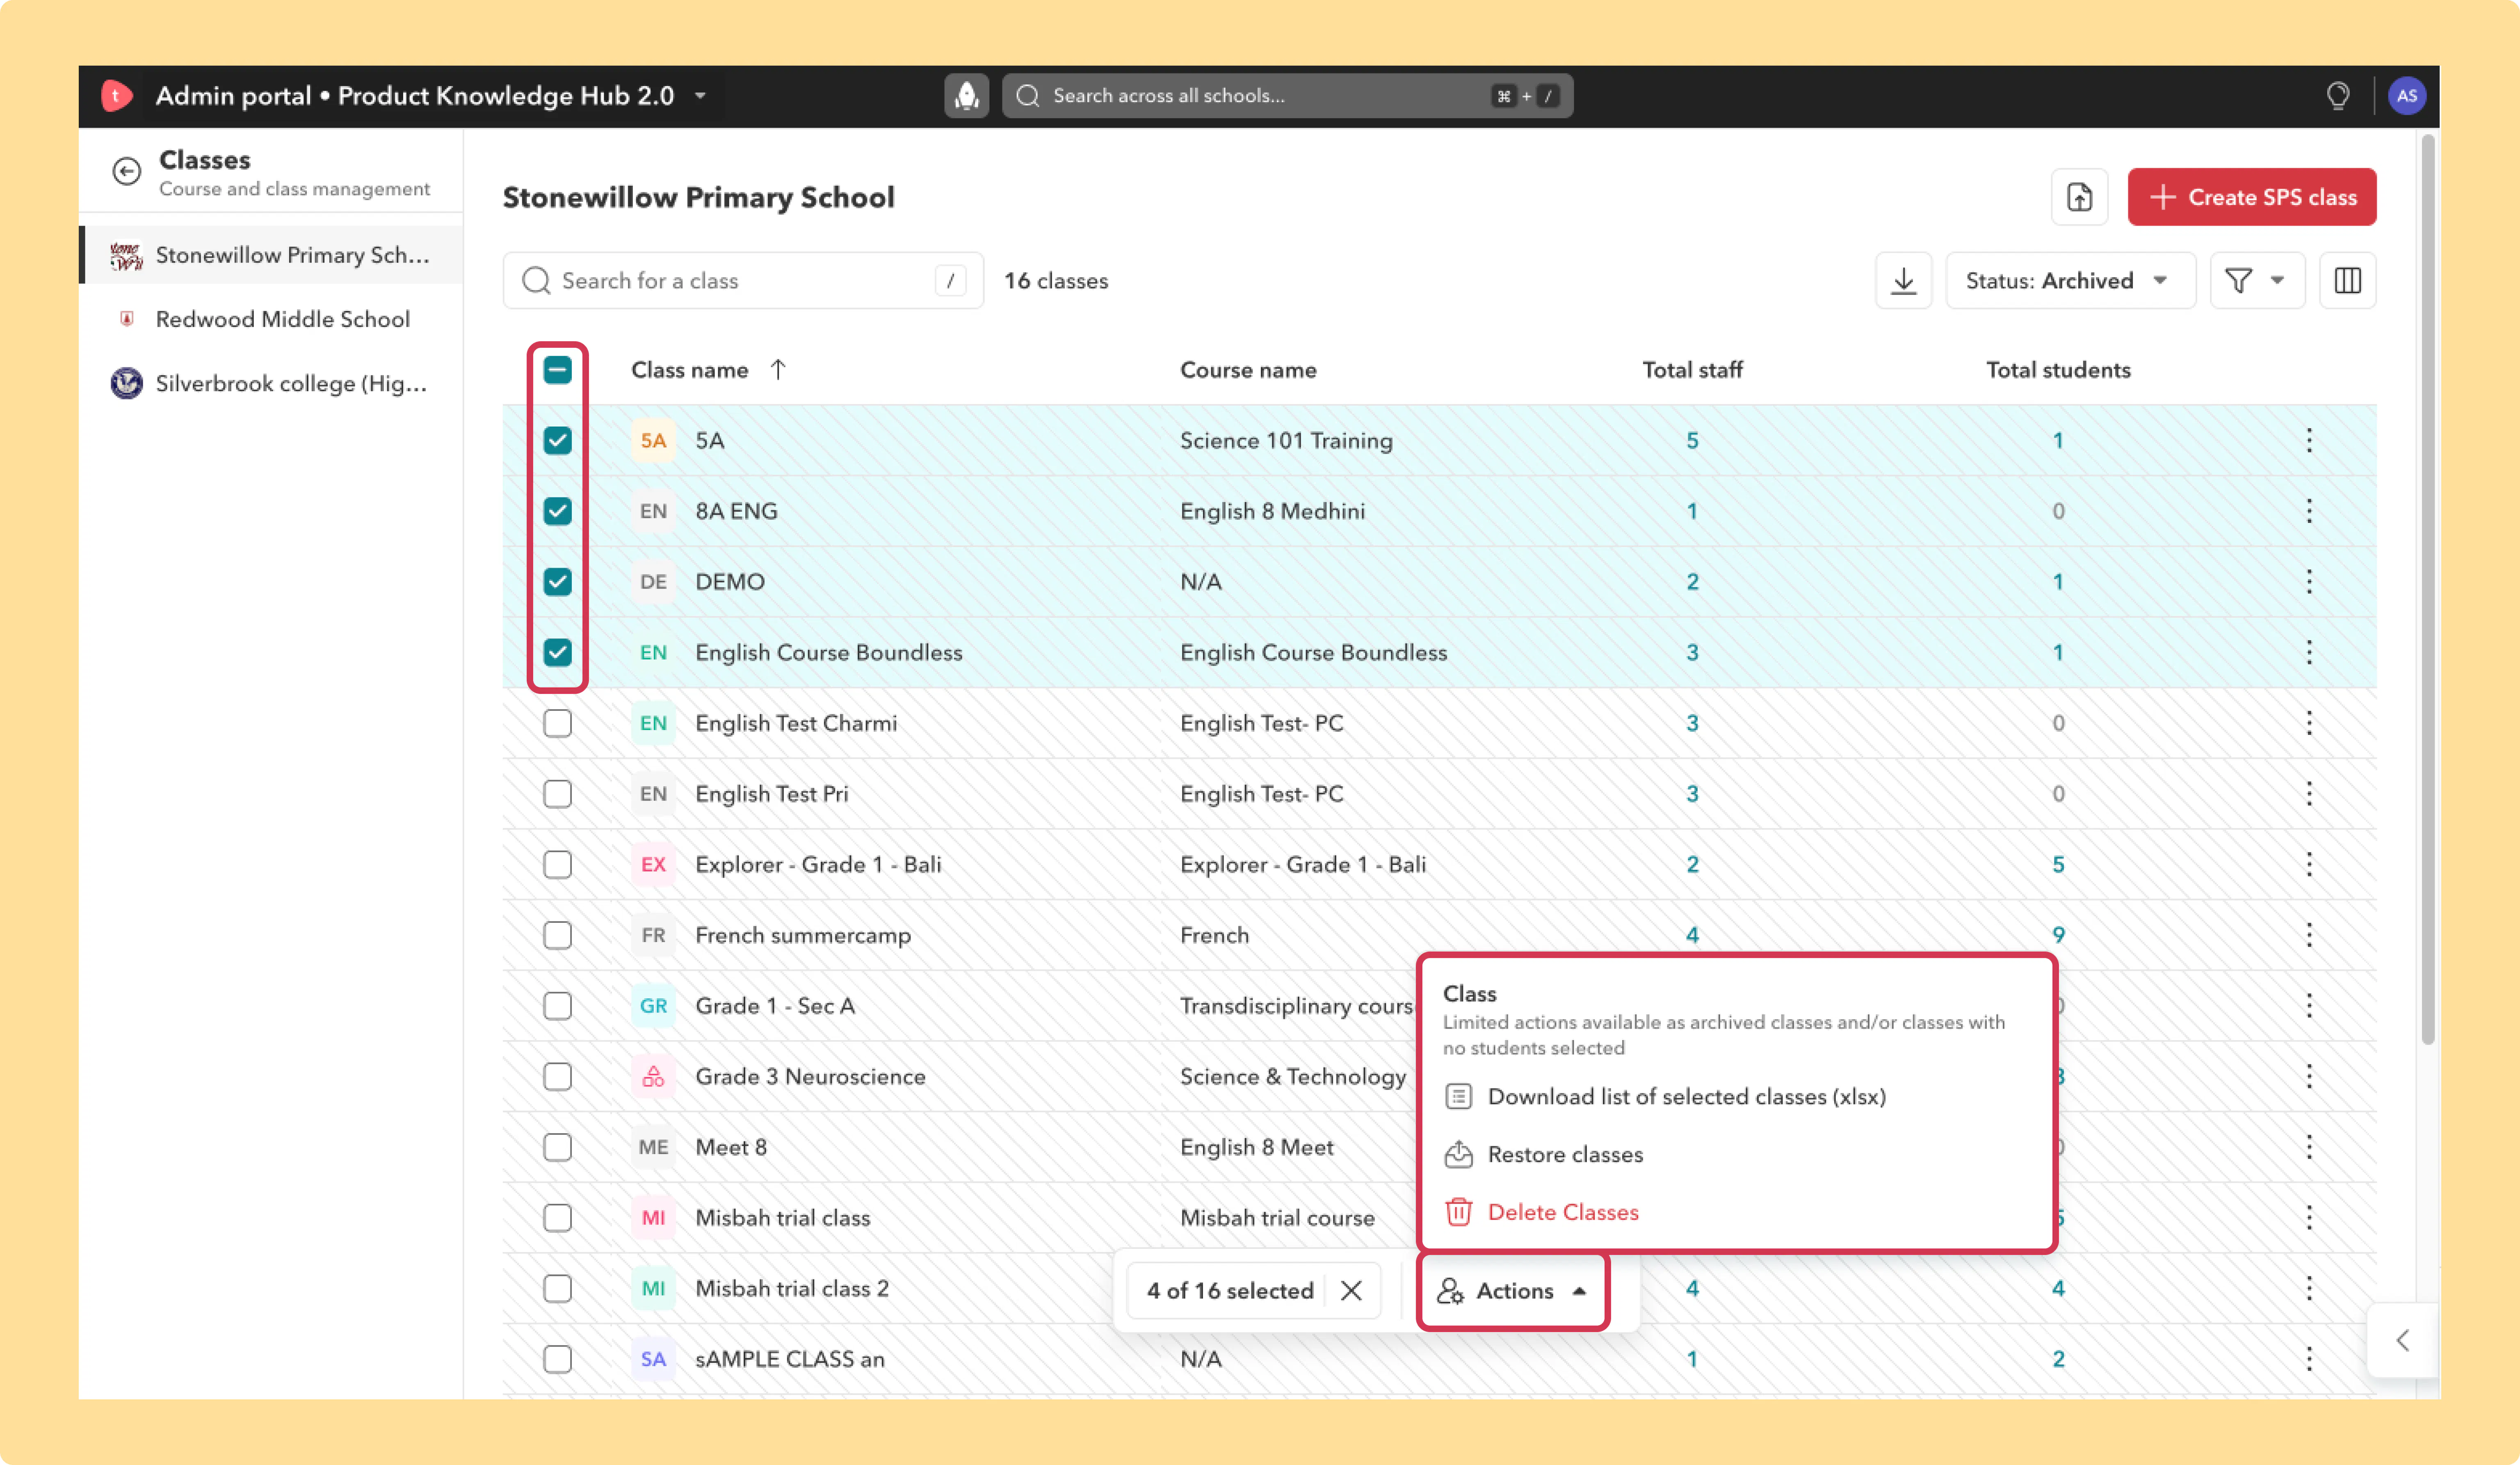Open the Admin portal workspace switcher arrow
2520x1465 pixels.
[701, 96]
